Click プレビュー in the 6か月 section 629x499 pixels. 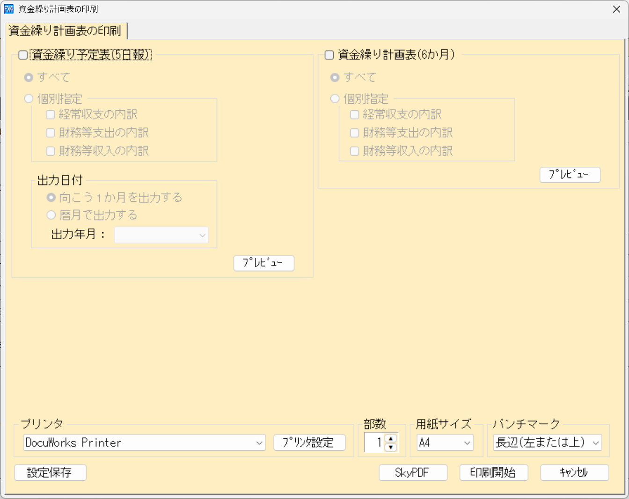[570, 175]
